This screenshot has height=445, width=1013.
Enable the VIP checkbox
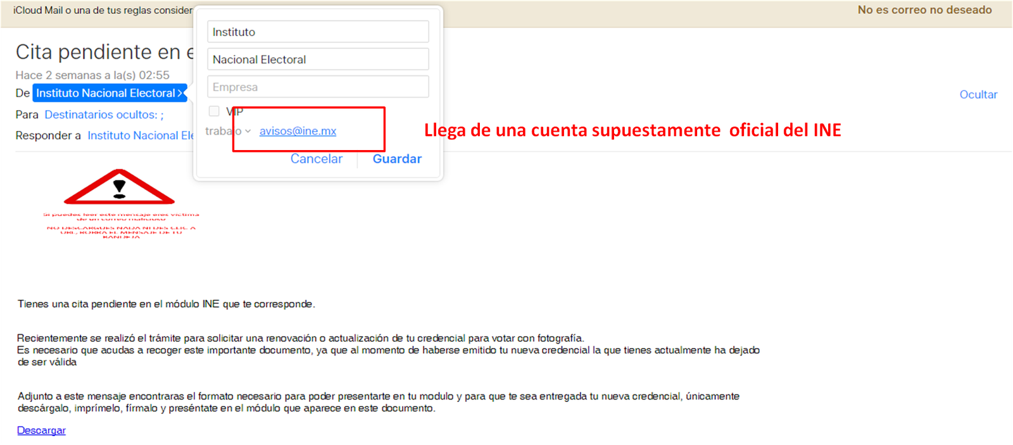[x=214, y=111]
